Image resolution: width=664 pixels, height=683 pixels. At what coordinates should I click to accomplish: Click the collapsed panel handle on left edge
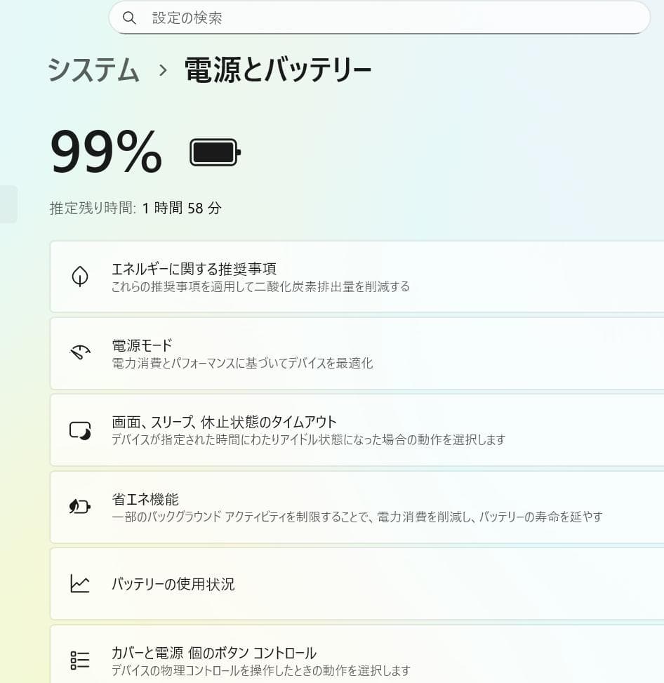tap(6, 202)
